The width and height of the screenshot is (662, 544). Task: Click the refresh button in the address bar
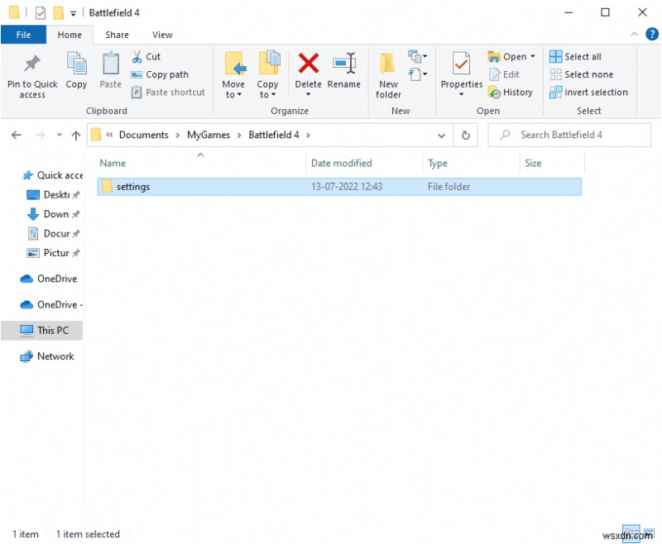465,135
